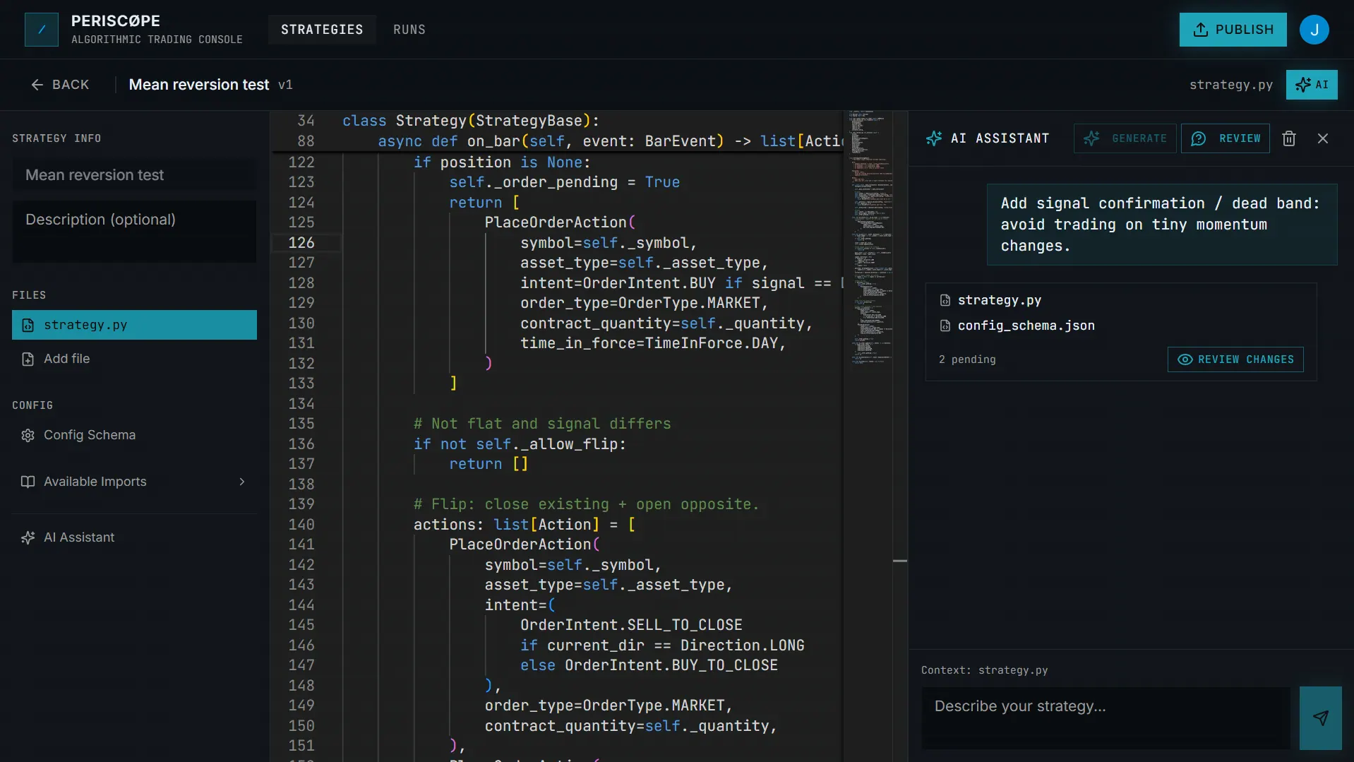Click 'self._order_pending = True' on line 123

(565, 182)
